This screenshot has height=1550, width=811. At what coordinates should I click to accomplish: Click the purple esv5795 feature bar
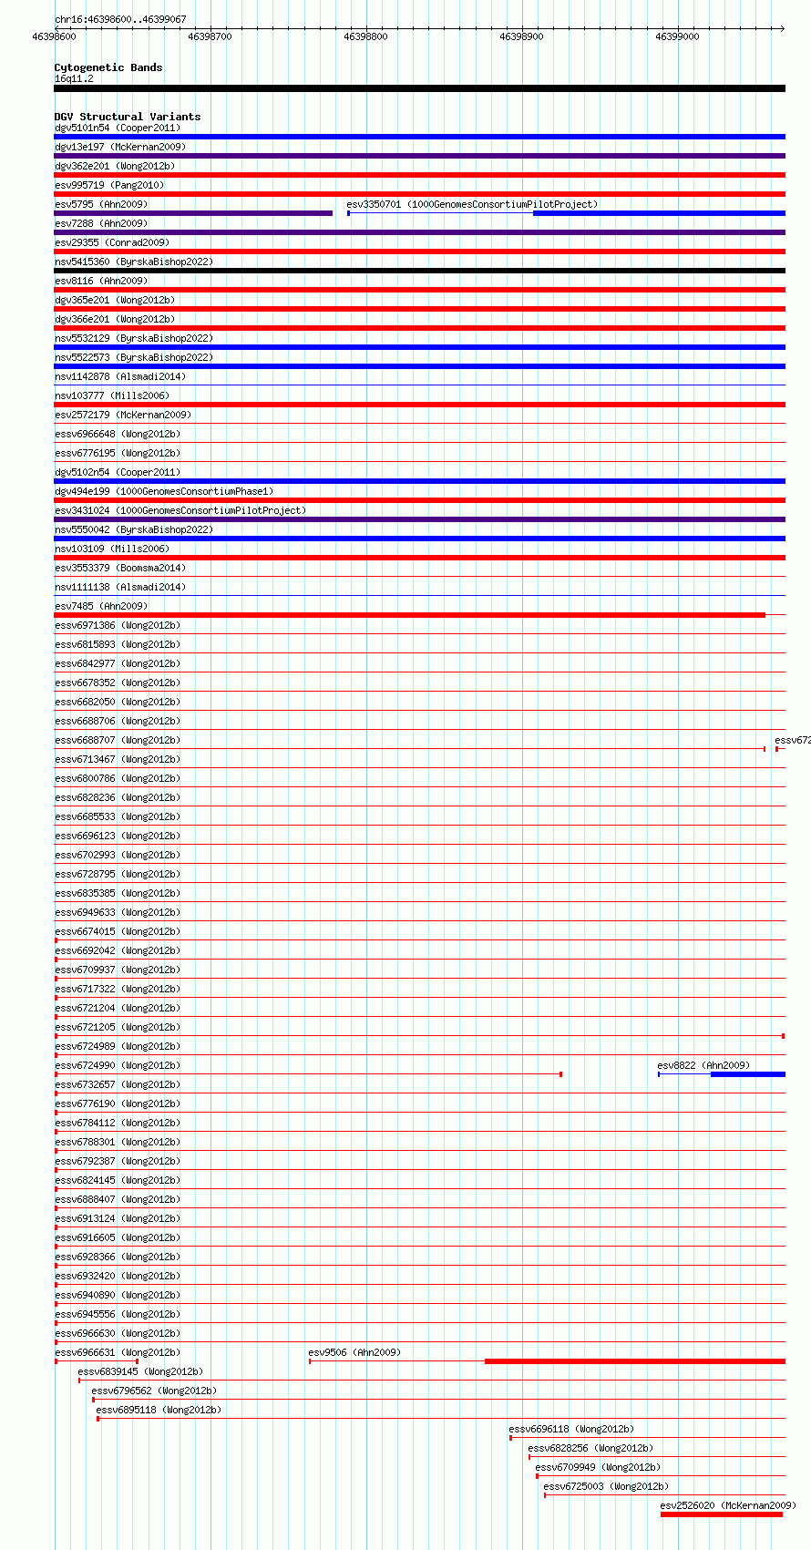pos(194,213)
